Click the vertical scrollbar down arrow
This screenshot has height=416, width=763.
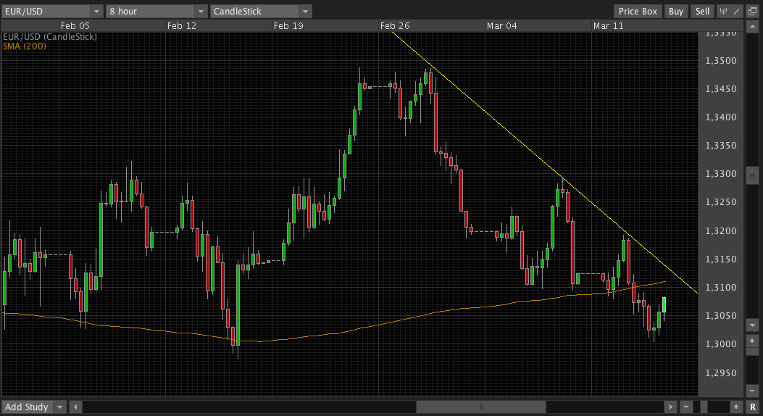tap(752, 325)
